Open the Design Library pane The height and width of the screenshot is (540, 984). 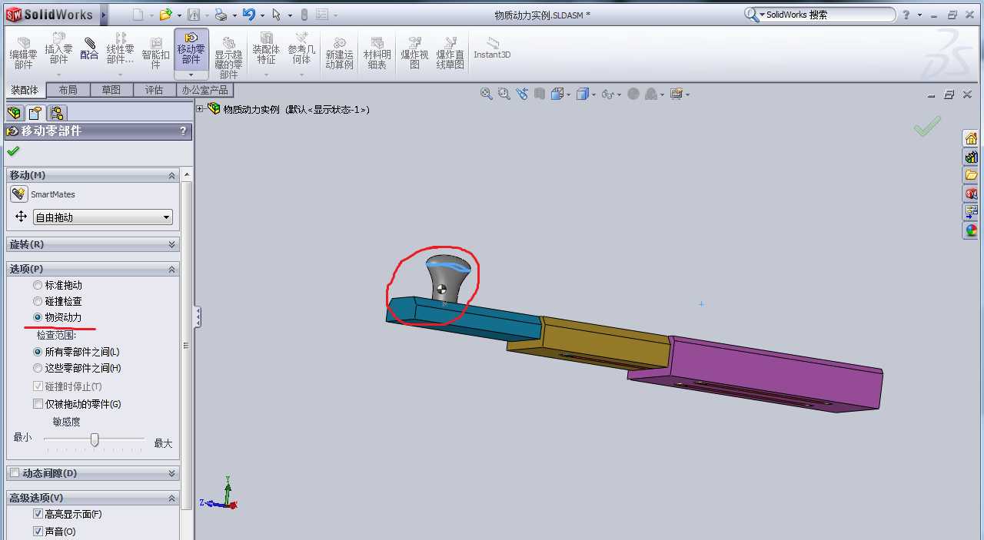pos(971,157)
